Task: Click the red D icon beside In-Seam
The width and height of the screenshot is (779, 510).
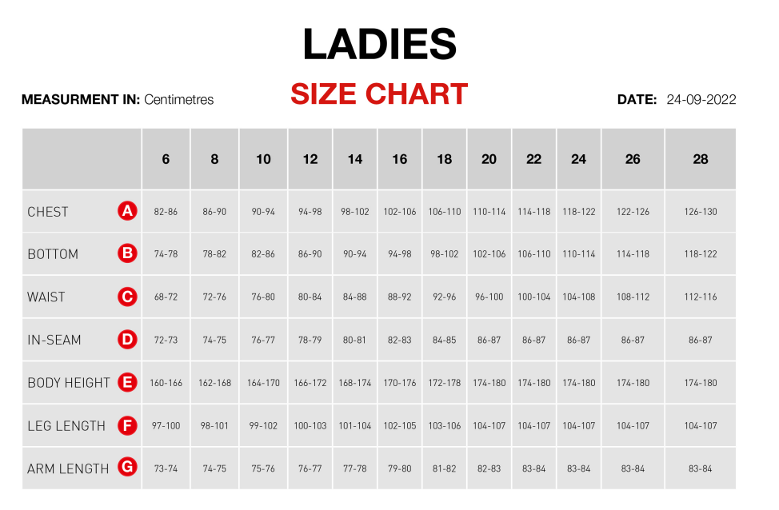Action: click(127, 340)
